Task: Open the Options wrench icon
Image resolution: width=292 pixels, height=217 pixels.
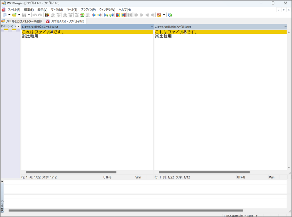Action: (x=159, y=15)
